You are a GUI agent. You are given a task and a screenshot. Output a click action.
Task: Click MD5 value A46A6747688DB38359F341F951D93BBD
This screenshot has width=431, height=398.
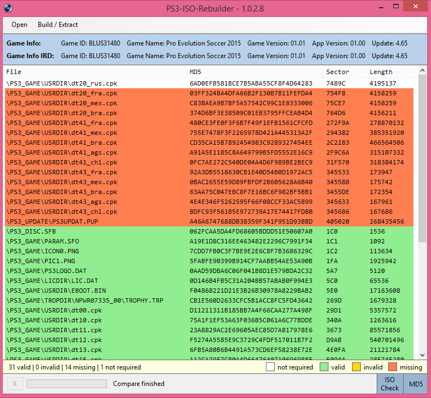251,221
